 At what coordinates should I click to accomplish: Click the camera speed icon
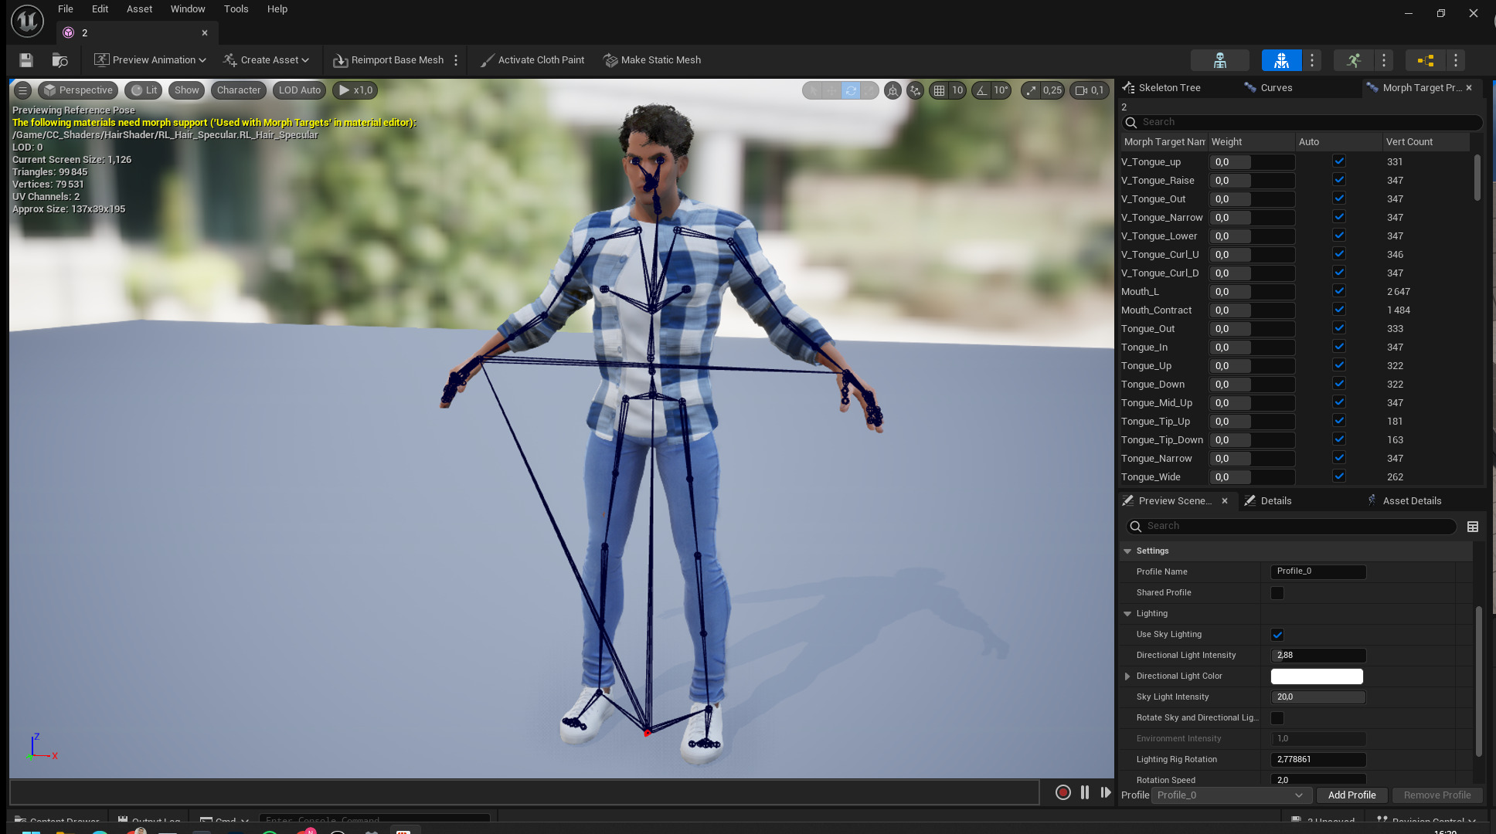tap(1082, 90)
